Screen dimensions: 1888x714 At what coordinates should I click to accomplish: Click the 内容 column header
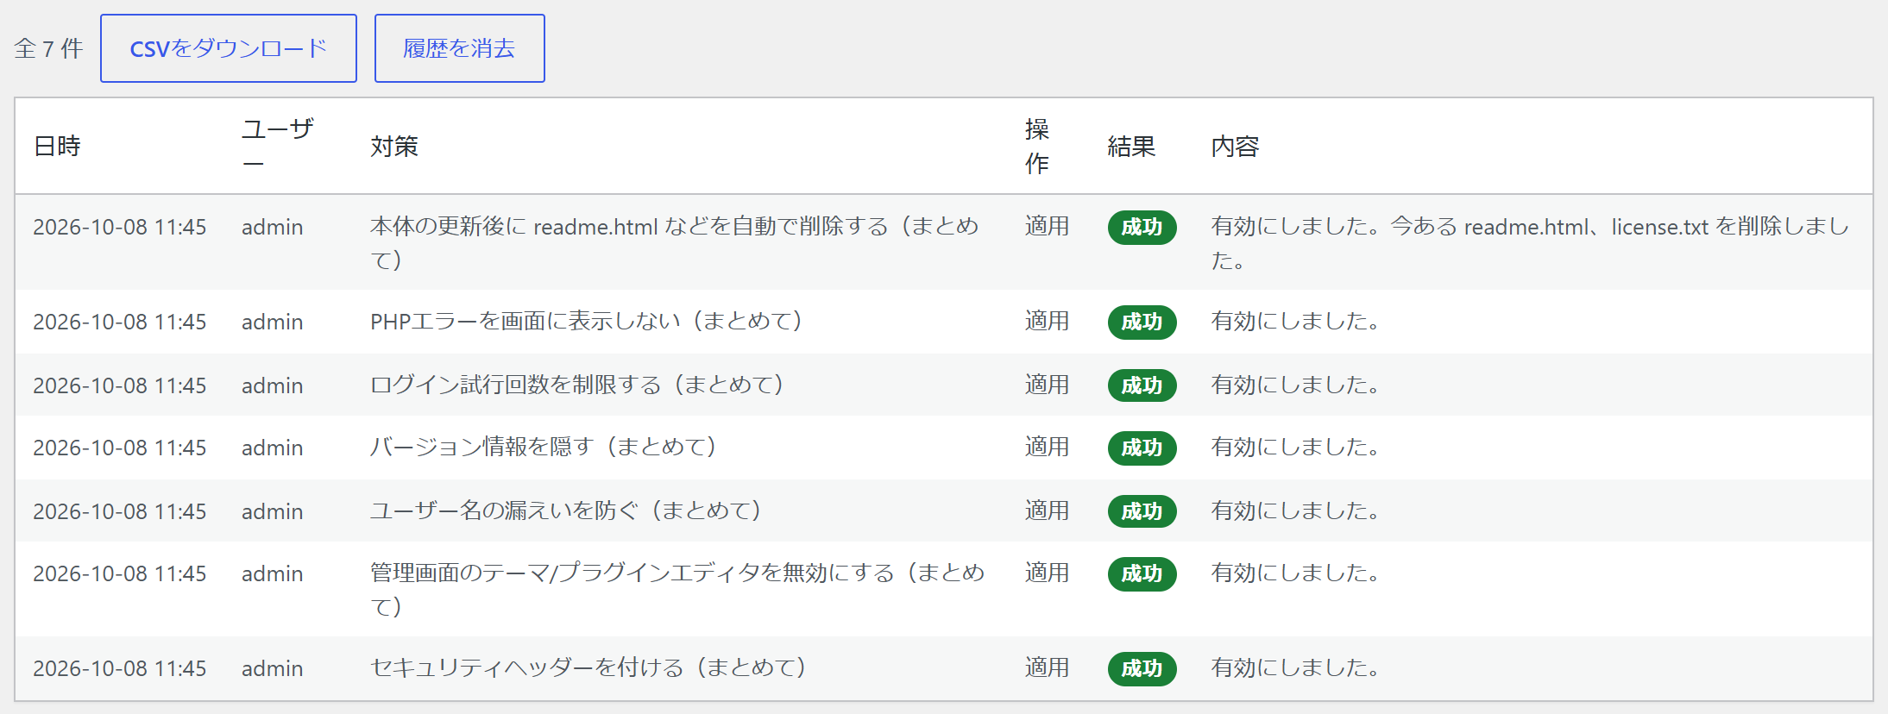tap(1235, 147)
